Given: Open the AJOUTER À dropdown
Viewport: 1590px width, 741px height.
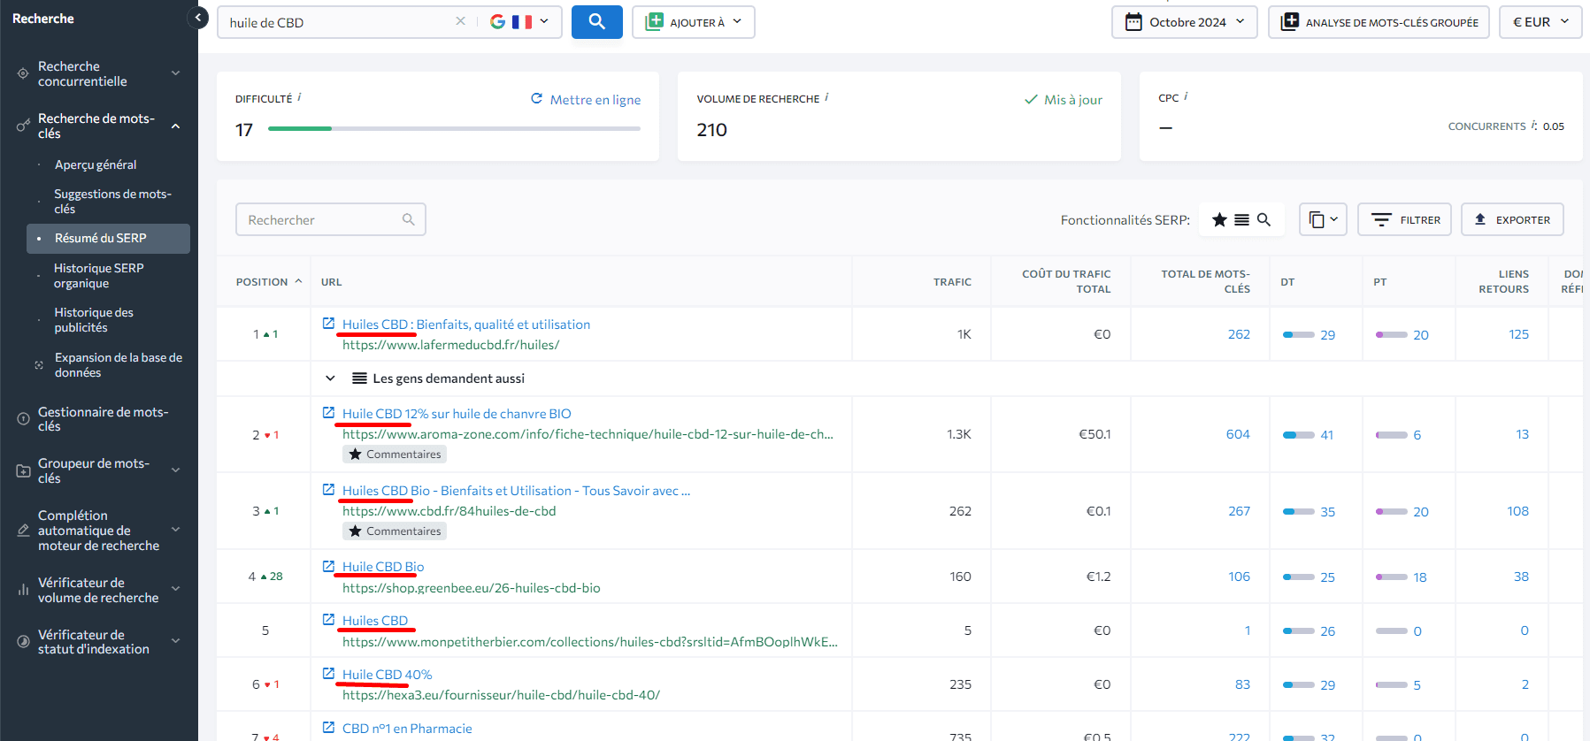Looking at the screenshot, I should click(x=694, y=22).
